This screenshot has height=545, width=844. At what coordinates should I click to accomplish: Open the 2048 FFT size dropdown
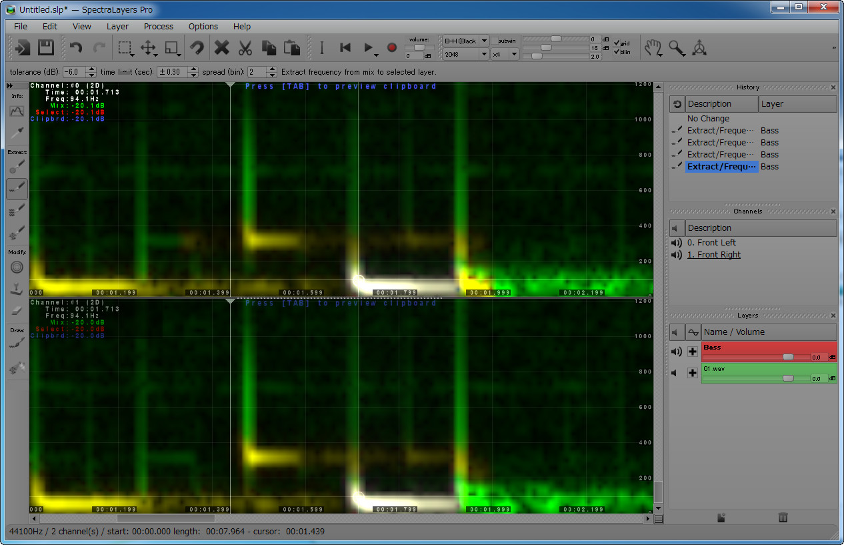(466, 54)
